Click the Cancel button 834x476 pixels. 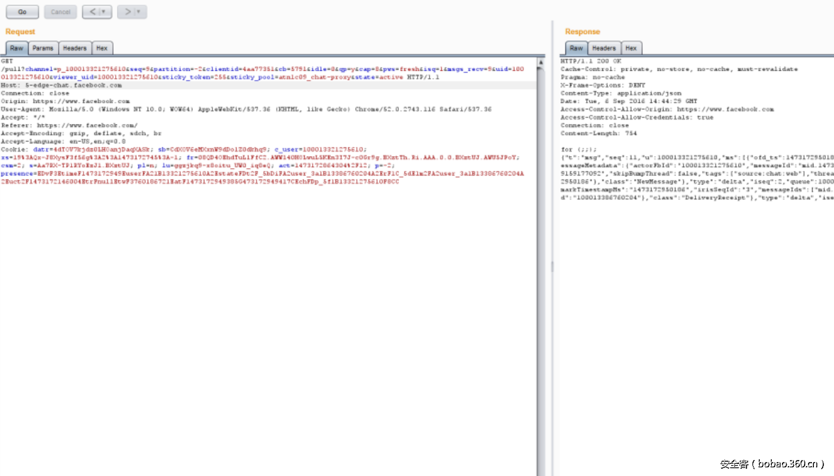point(60,12)
